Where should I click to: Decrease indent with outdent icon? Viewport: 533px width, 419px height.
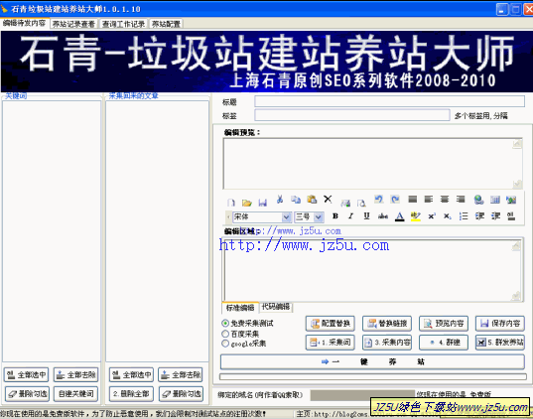pos(479,216)
